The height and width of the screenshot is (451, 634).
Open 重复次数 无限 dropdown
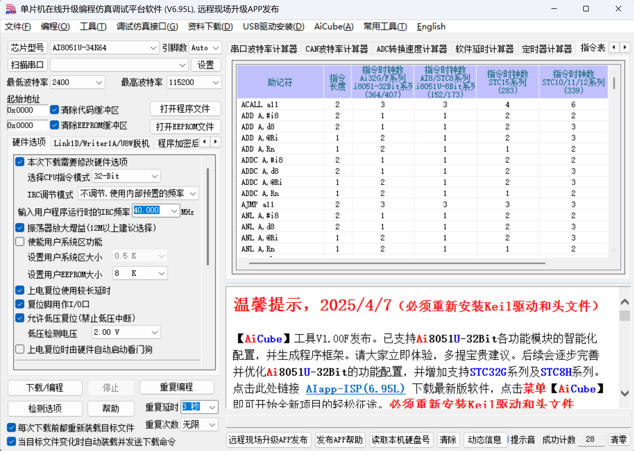199,424
